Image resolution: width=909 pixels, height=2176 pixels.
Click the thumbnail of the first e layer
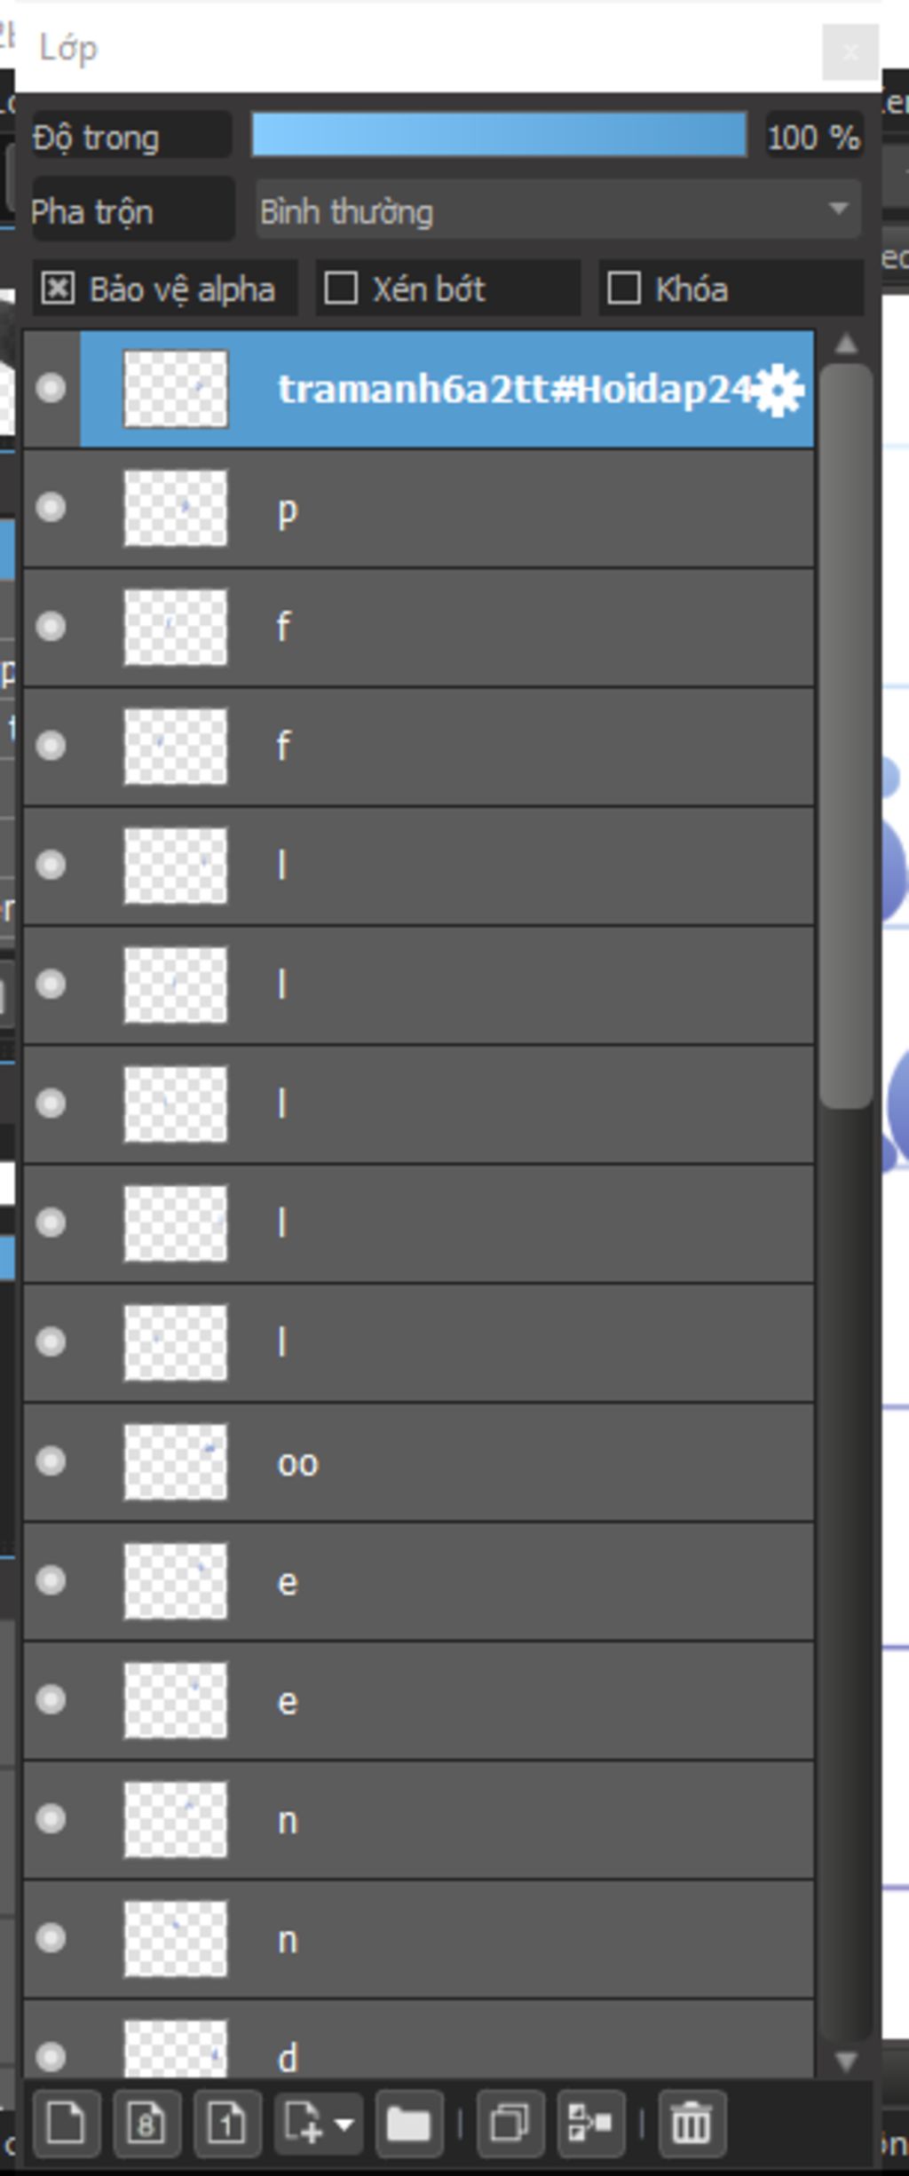(x=176, y=1581)
